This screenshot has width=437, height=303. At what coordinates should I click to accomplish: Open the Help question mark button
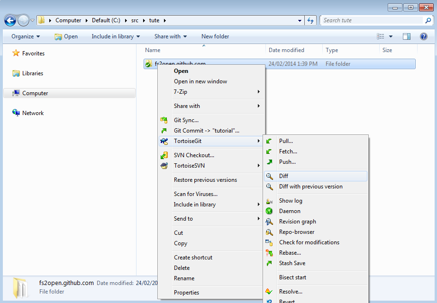click(x=424, y=36)
